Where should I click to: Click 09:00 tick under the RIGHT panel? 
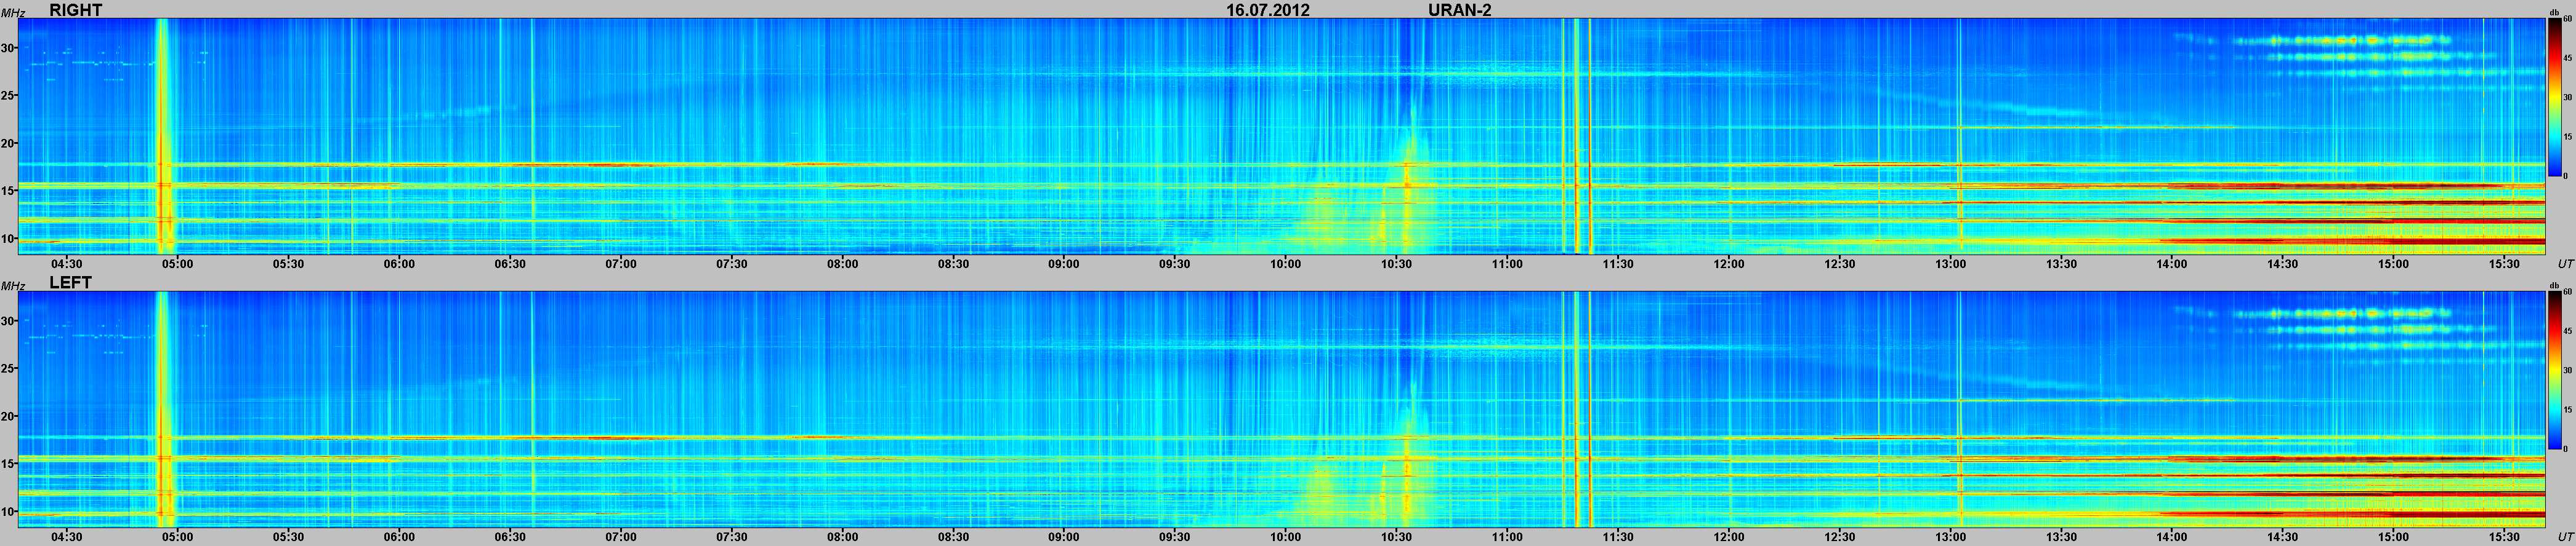click(1064, 264)
